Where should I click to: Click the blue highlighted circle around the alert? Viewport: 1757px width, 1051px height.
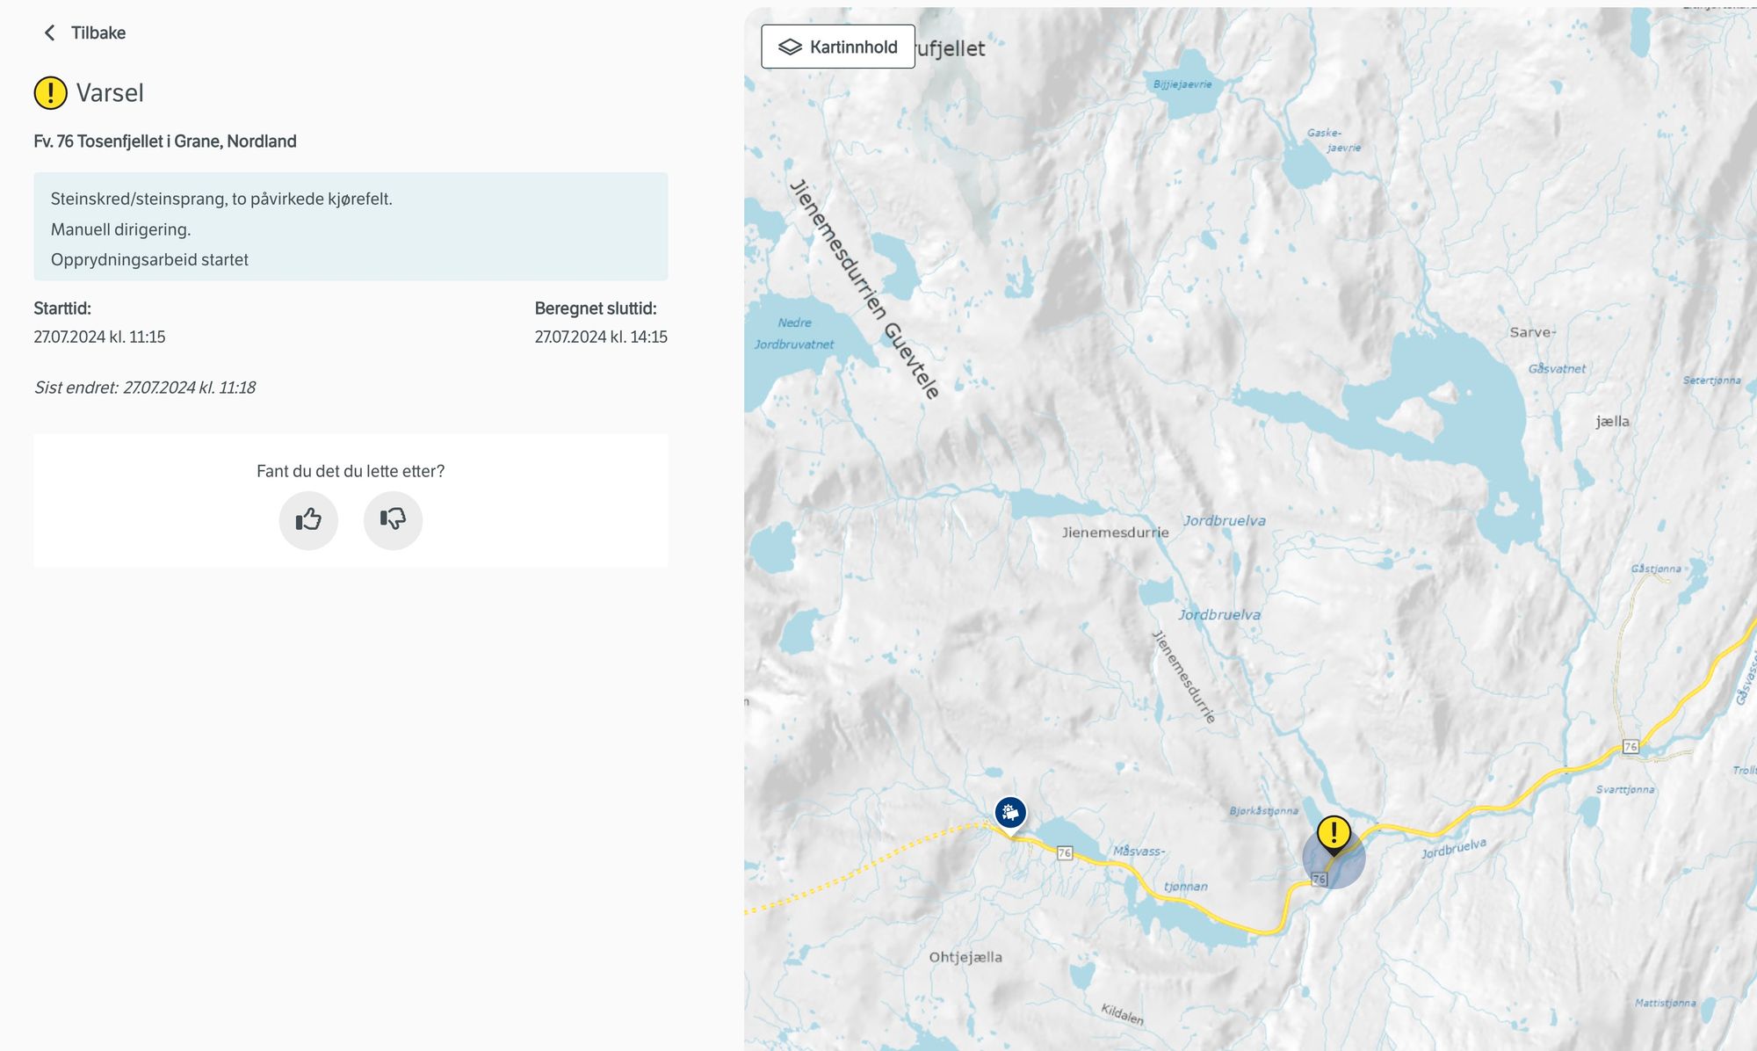[1351, 870]
